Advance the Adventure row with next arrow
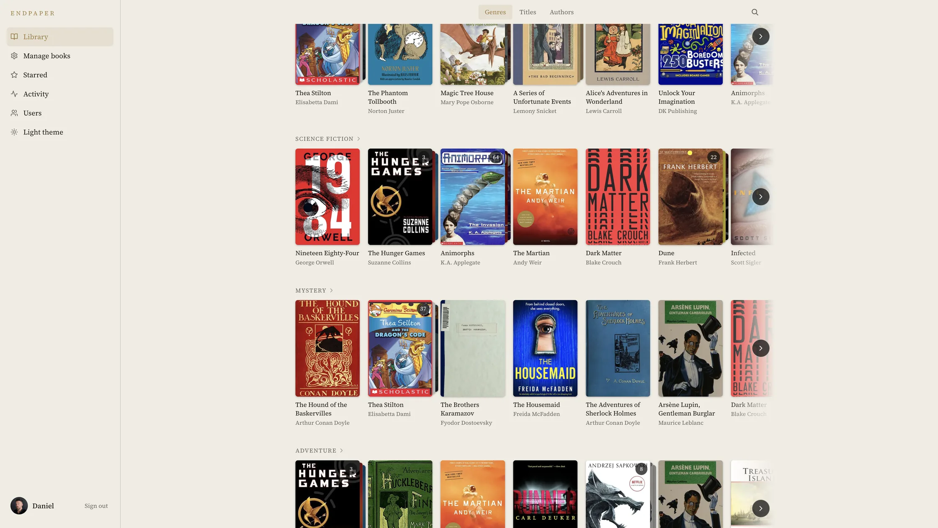Image resolution: width=938 pixels, height=528 pixels. [760, 508]
